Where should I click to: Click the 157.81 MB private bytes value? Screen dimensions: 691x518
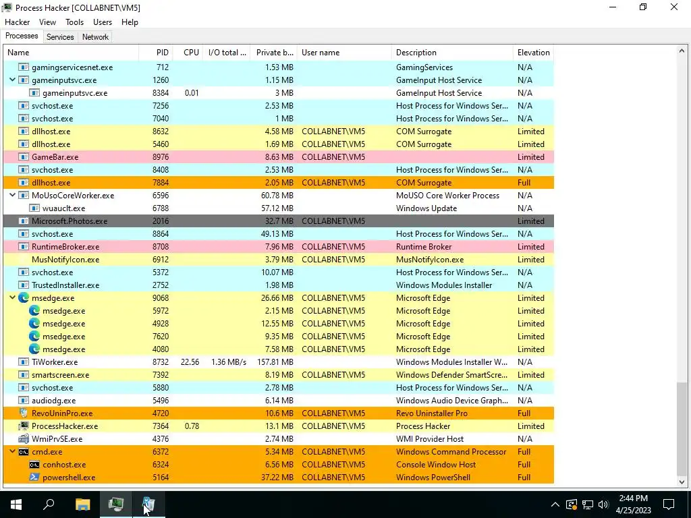coord(275,362)
